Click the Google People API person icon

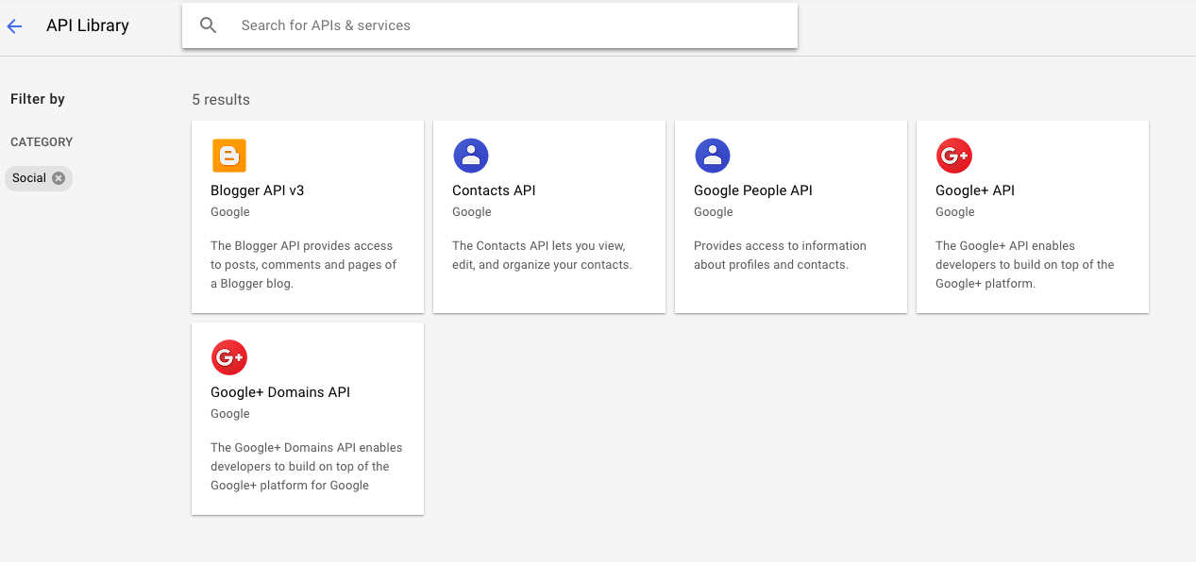point(713,156)
